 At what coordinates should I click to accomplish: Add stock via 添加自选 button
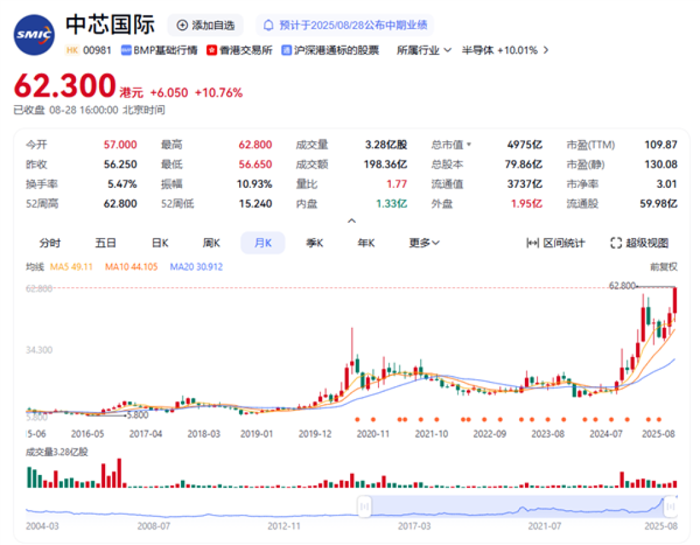205,25
